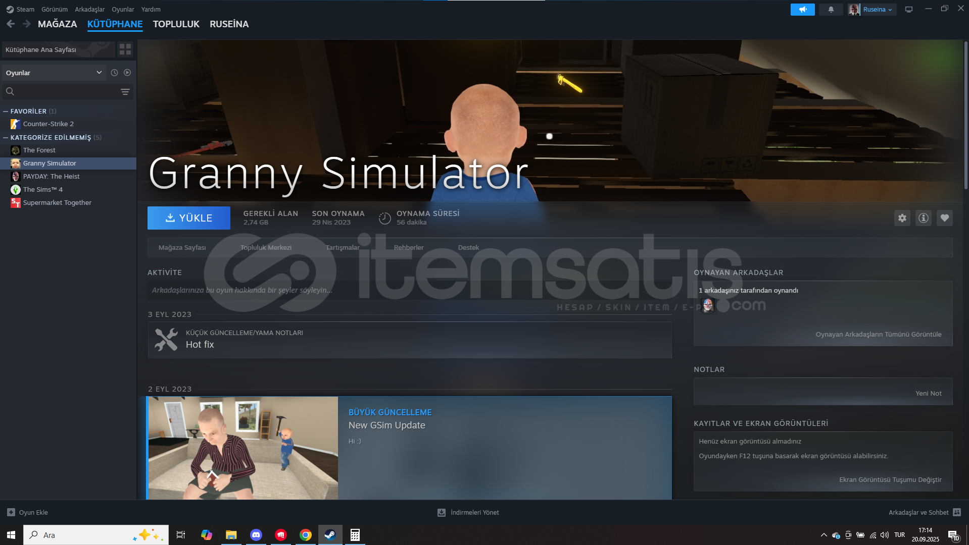
Task: Click the forward navigation arrow
Action: click(27, 24)
